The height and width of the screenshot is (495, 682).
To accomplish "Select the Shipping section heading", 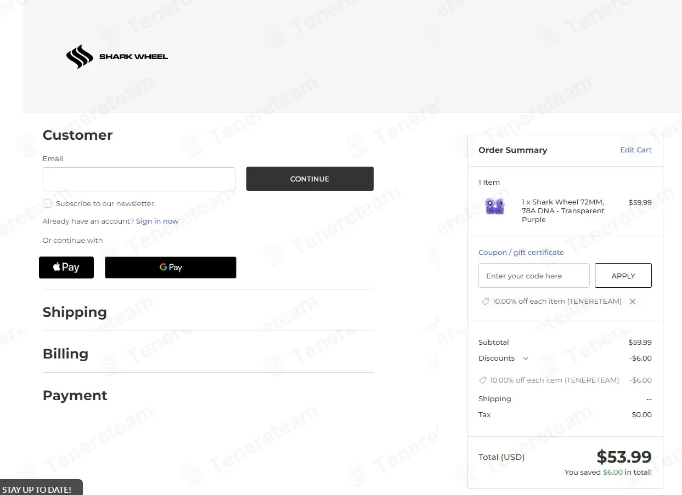I will tap(75, 312).
